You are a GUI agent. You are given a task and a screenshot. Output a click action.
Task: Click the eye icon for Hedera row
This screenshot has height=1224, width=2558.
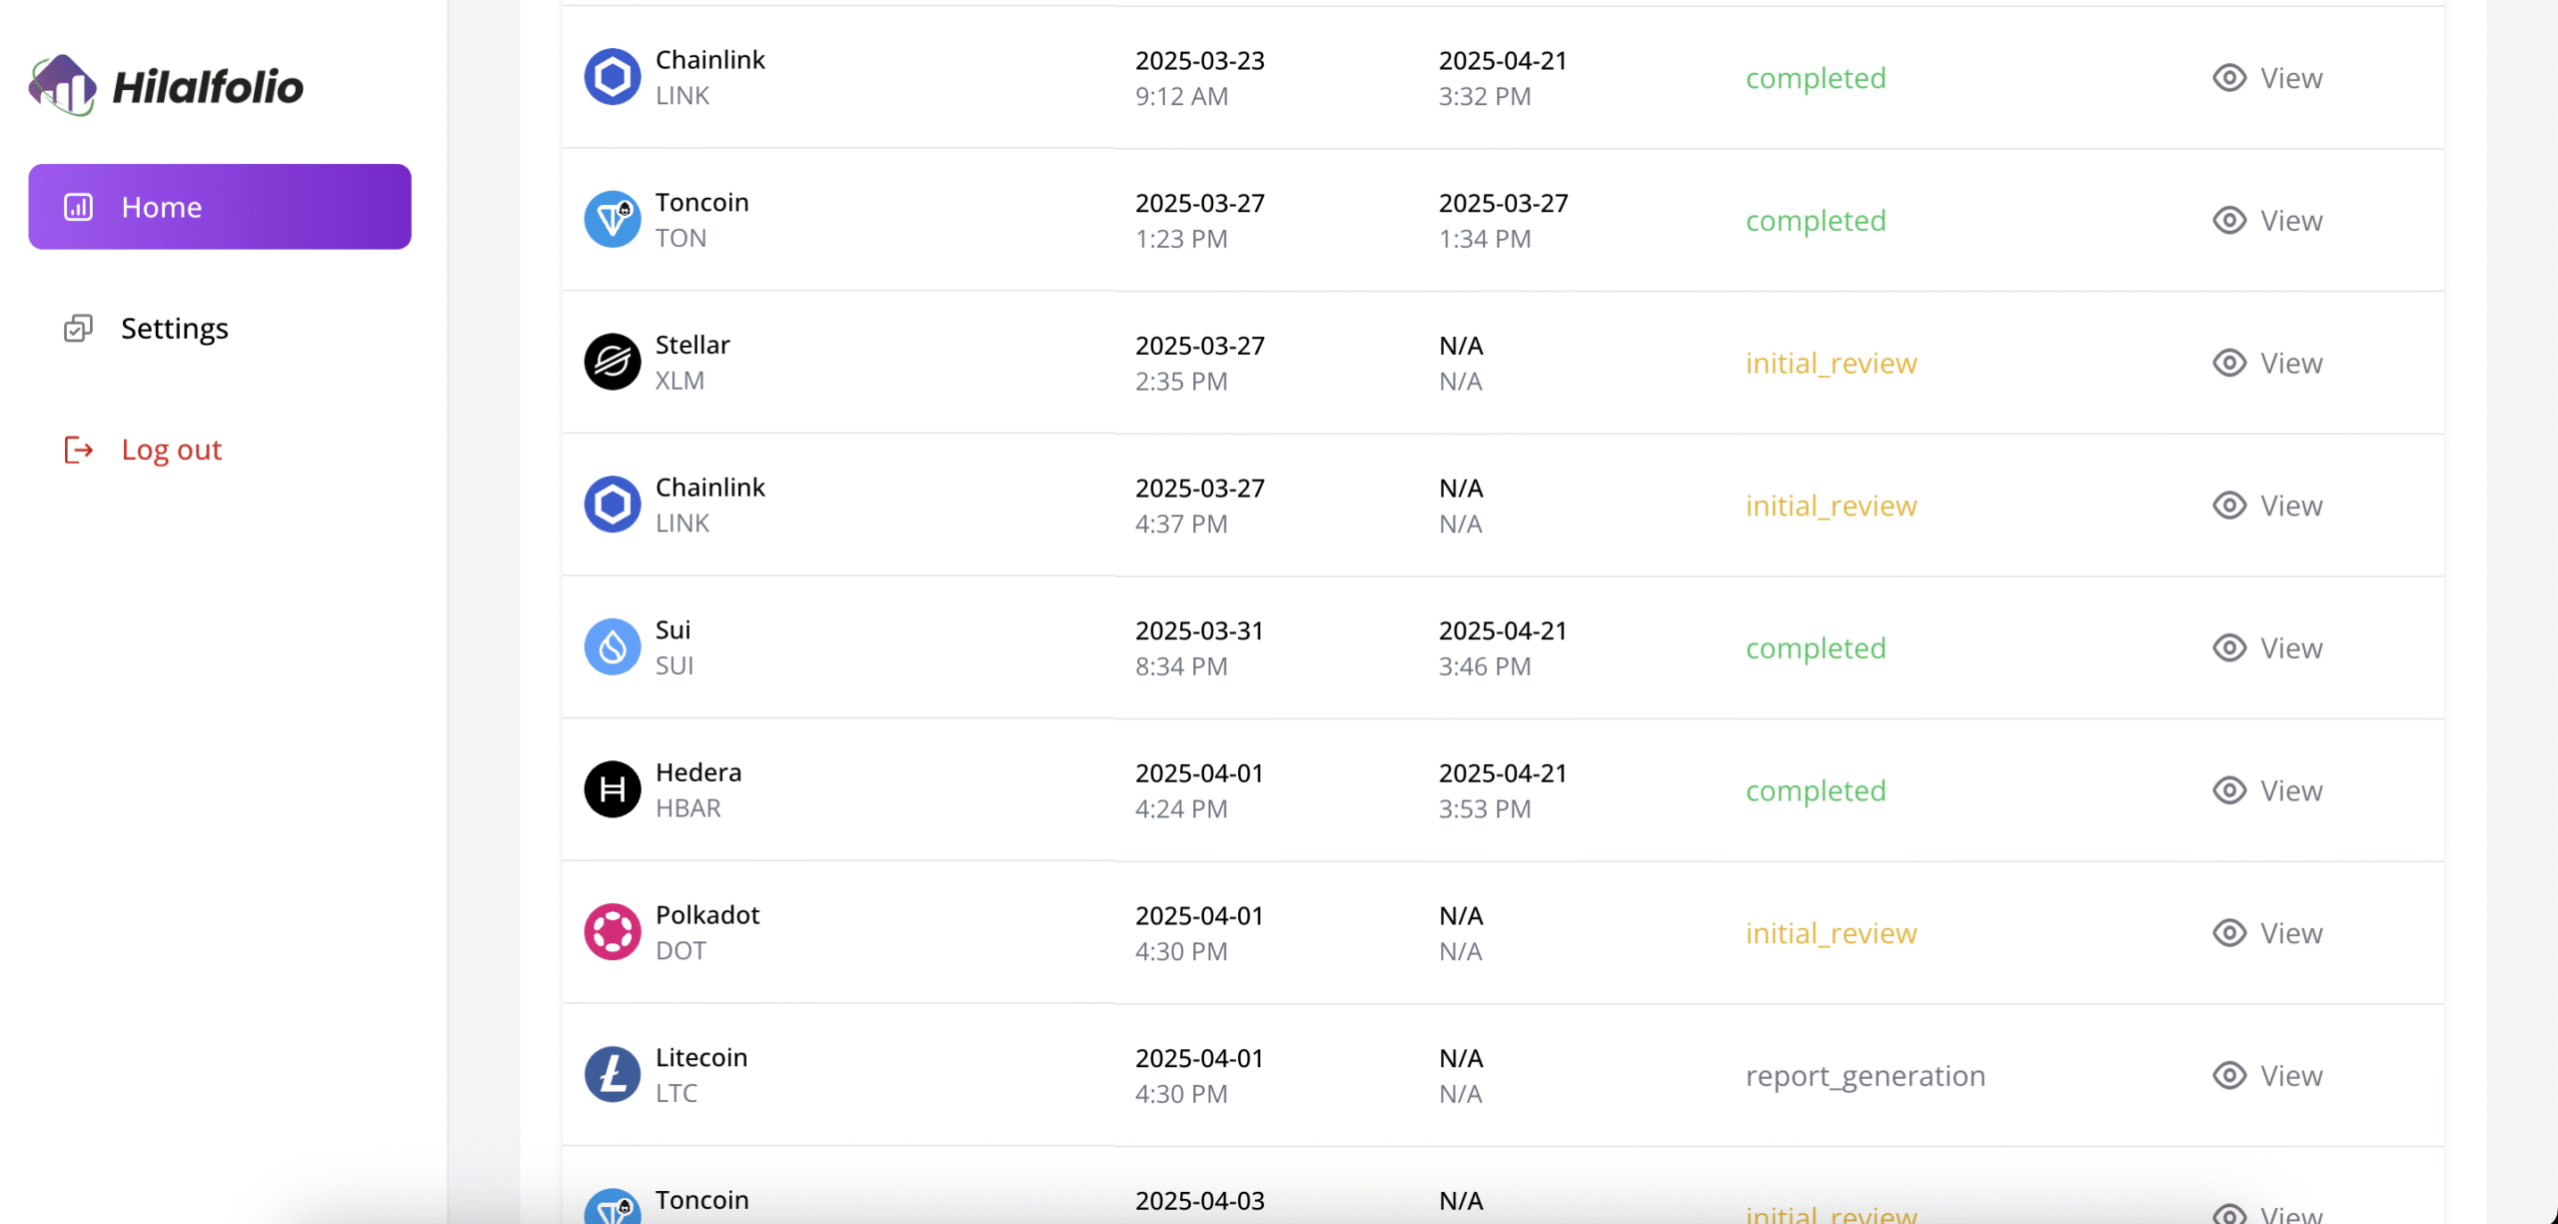[2229, 790]
